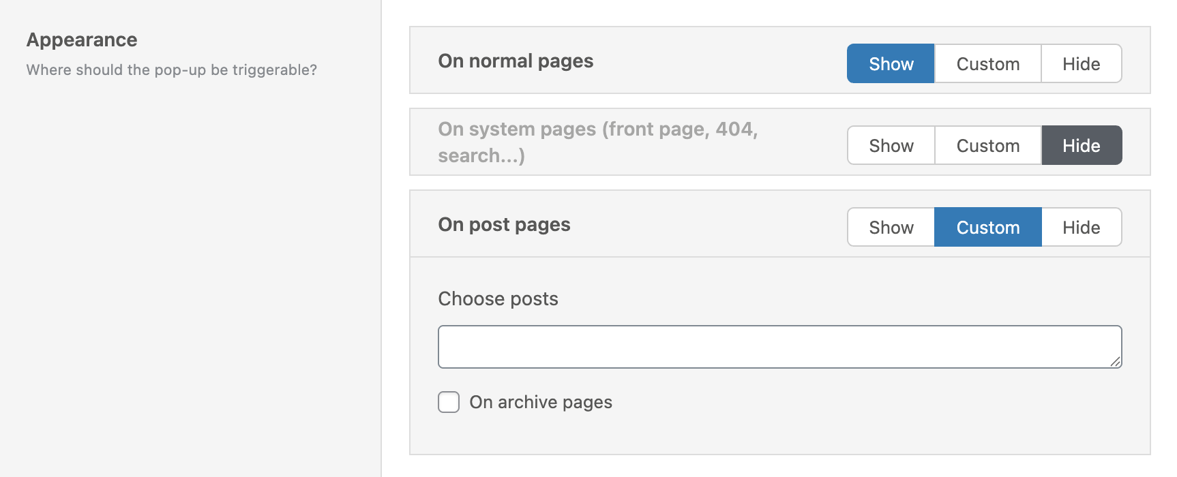Click Custom for post pages
Image resolution: width=1177 pixels, height=477 pixels.
[x=987, y=227]
